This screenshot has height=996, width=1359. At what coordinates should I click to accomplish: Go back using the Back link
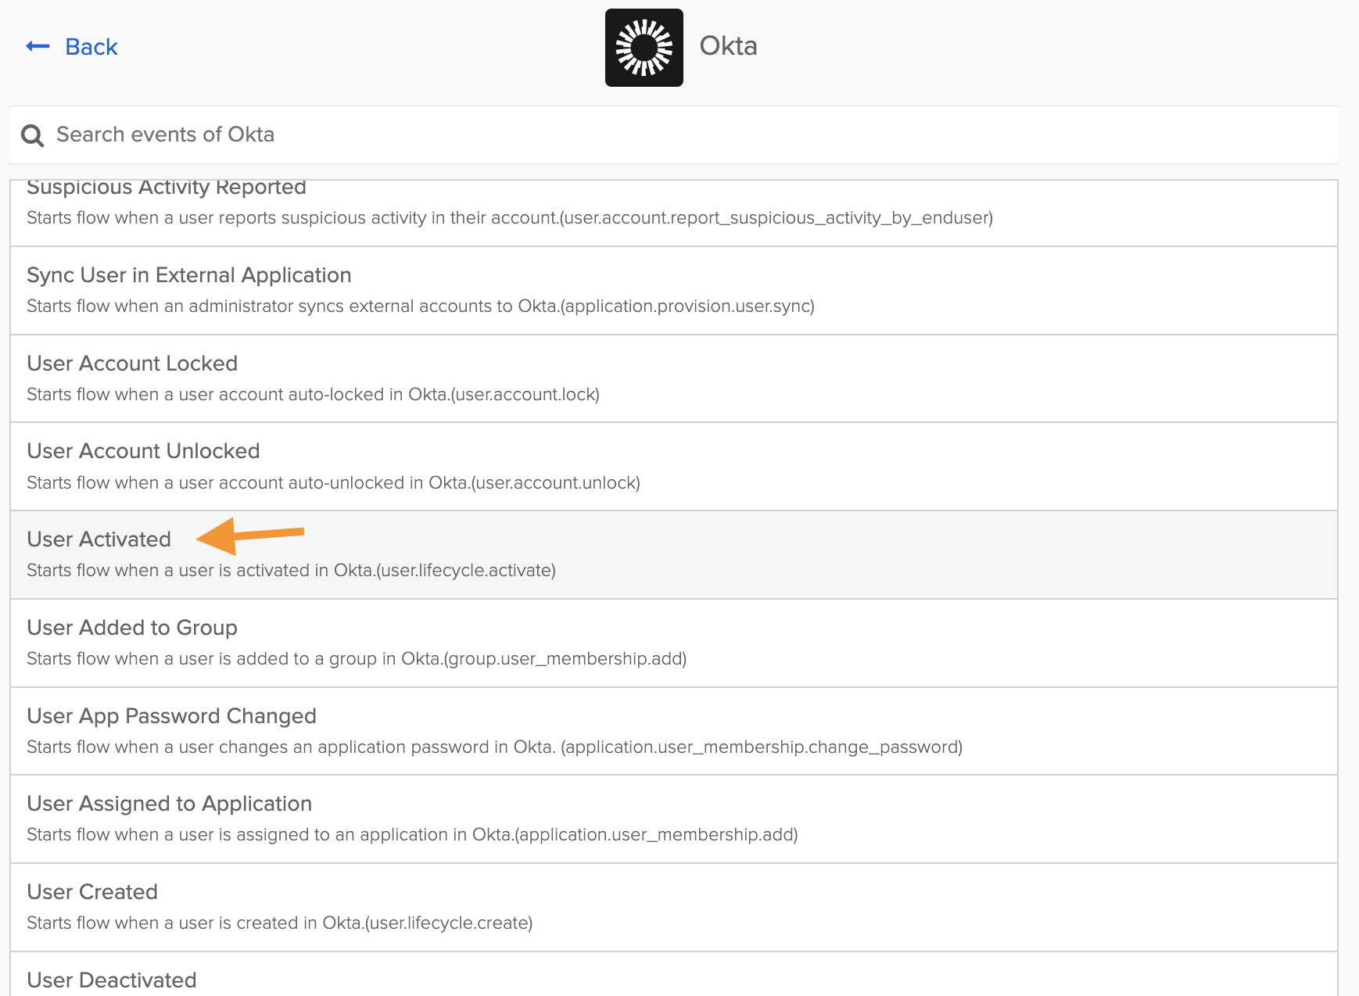tap(91, 47)
